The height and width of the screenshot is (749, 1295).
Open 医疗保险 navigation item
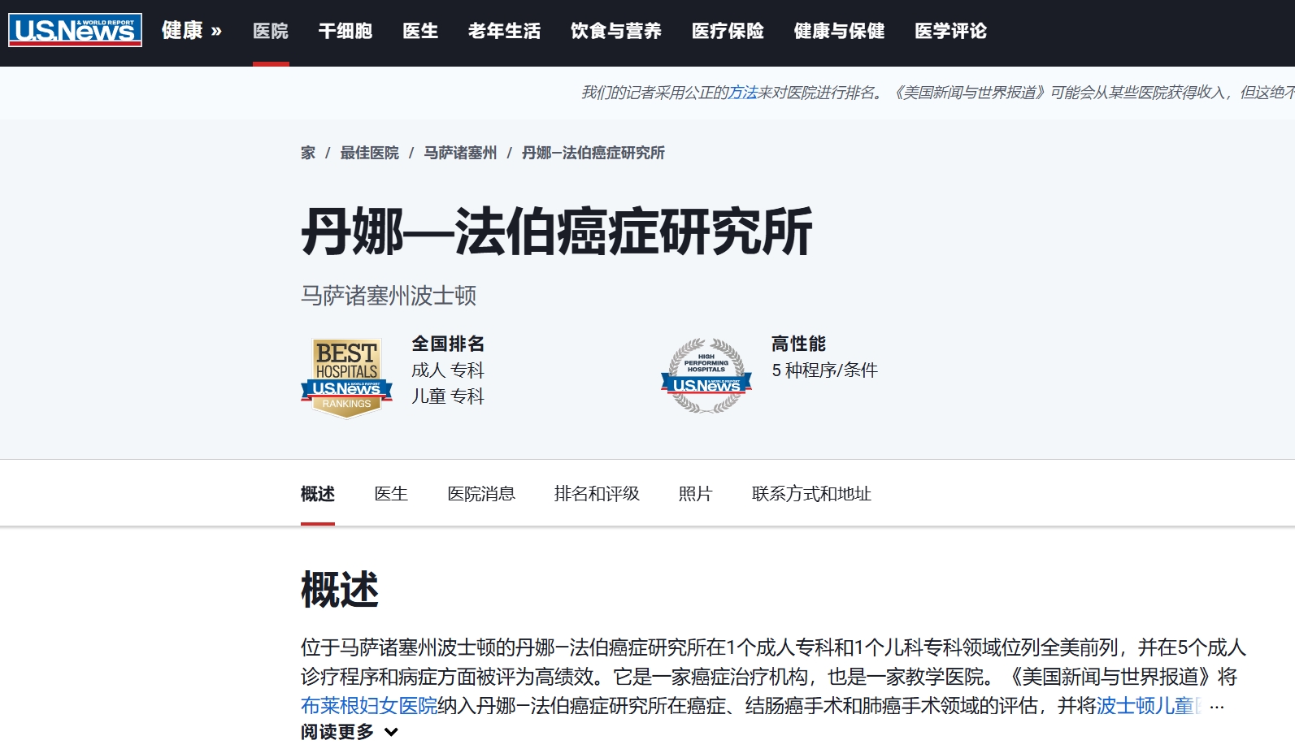728,31
